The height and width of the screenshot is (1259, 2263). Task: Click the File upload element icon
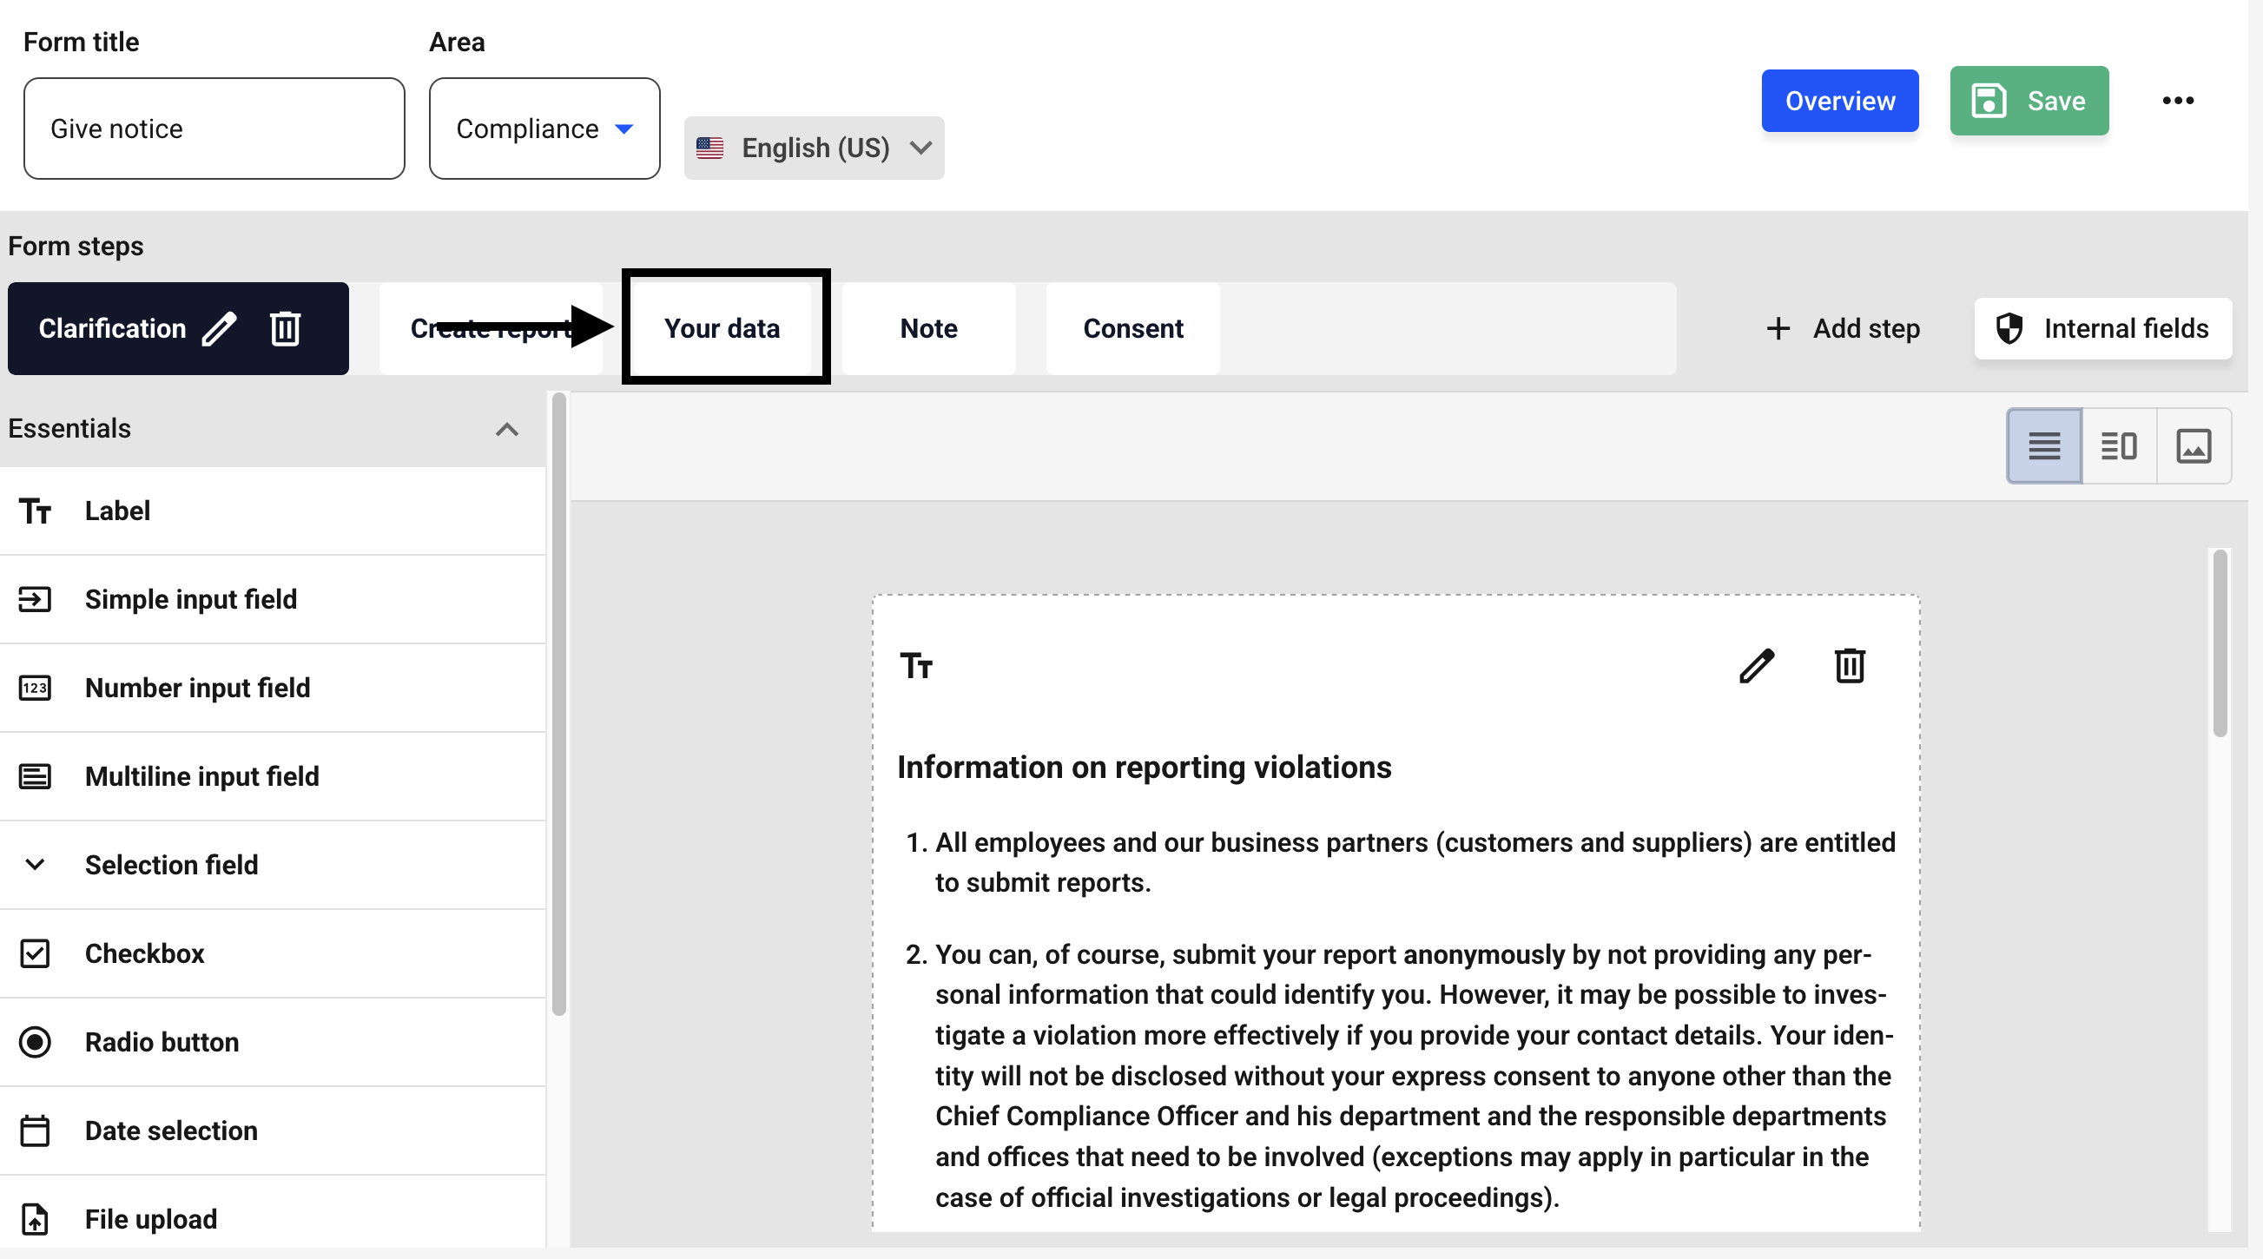[35, 1218]
